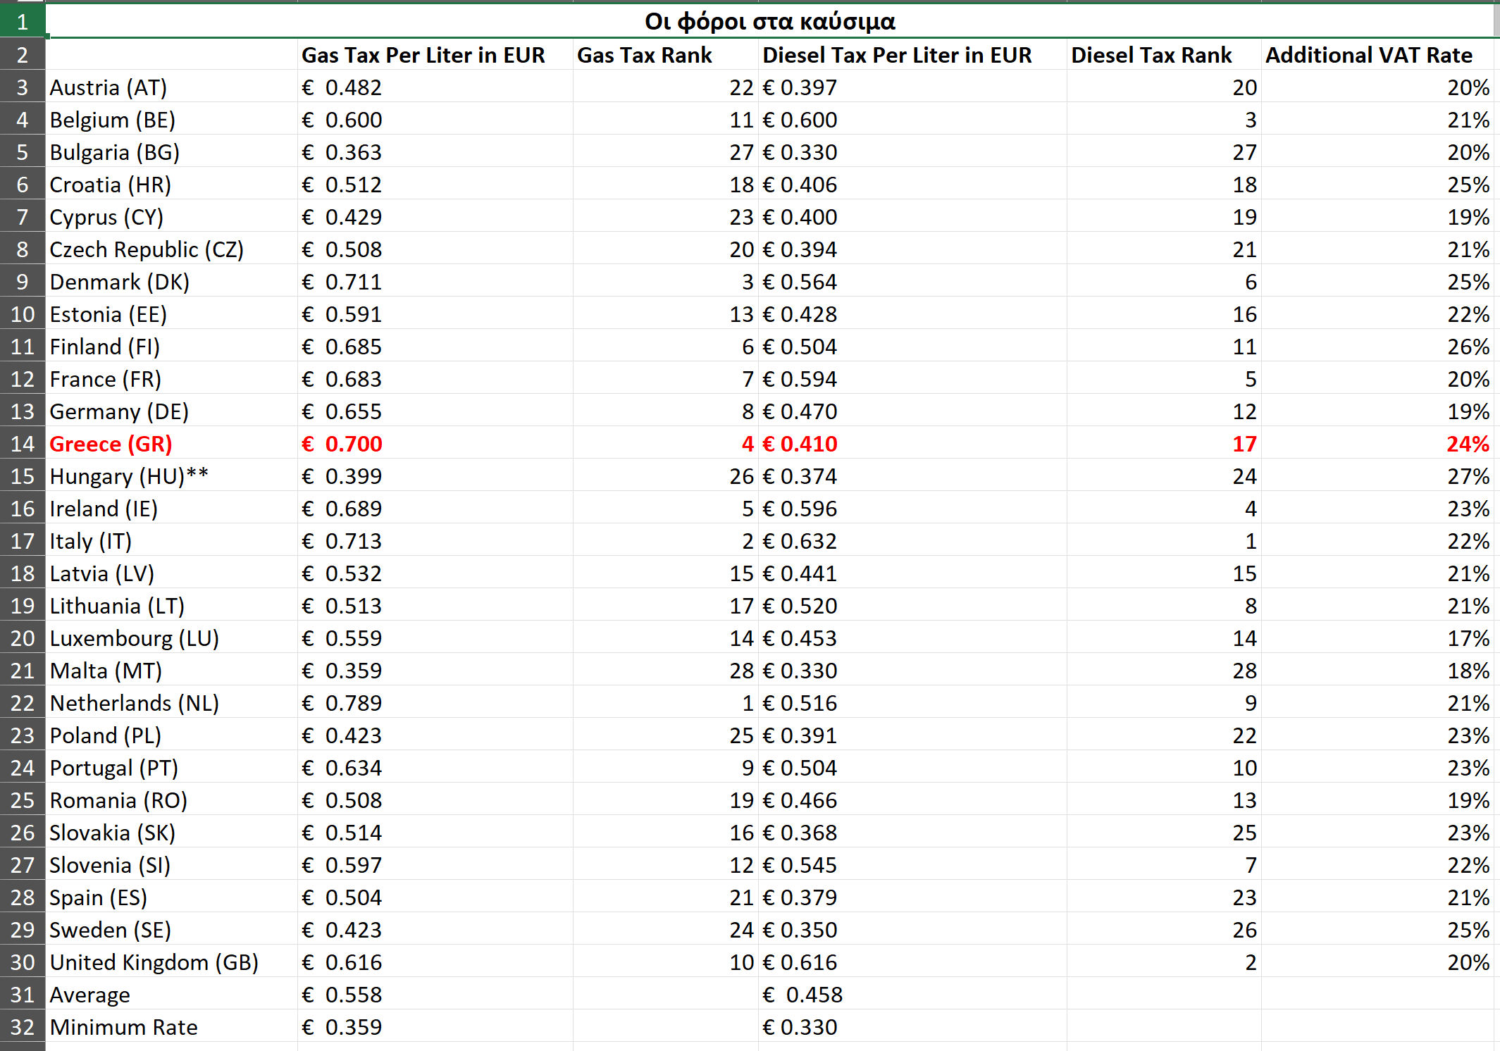The height and width of the screenshot is (1051, 1500).
Task: Click the 'Estonia (EE)' cell
Action: pyautogui.click(x=171, y=314)
